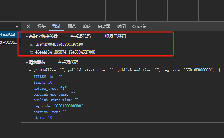Click the reg_code value "650100000000"
This screenshot has width=224, height=138.
pos(69,106)
